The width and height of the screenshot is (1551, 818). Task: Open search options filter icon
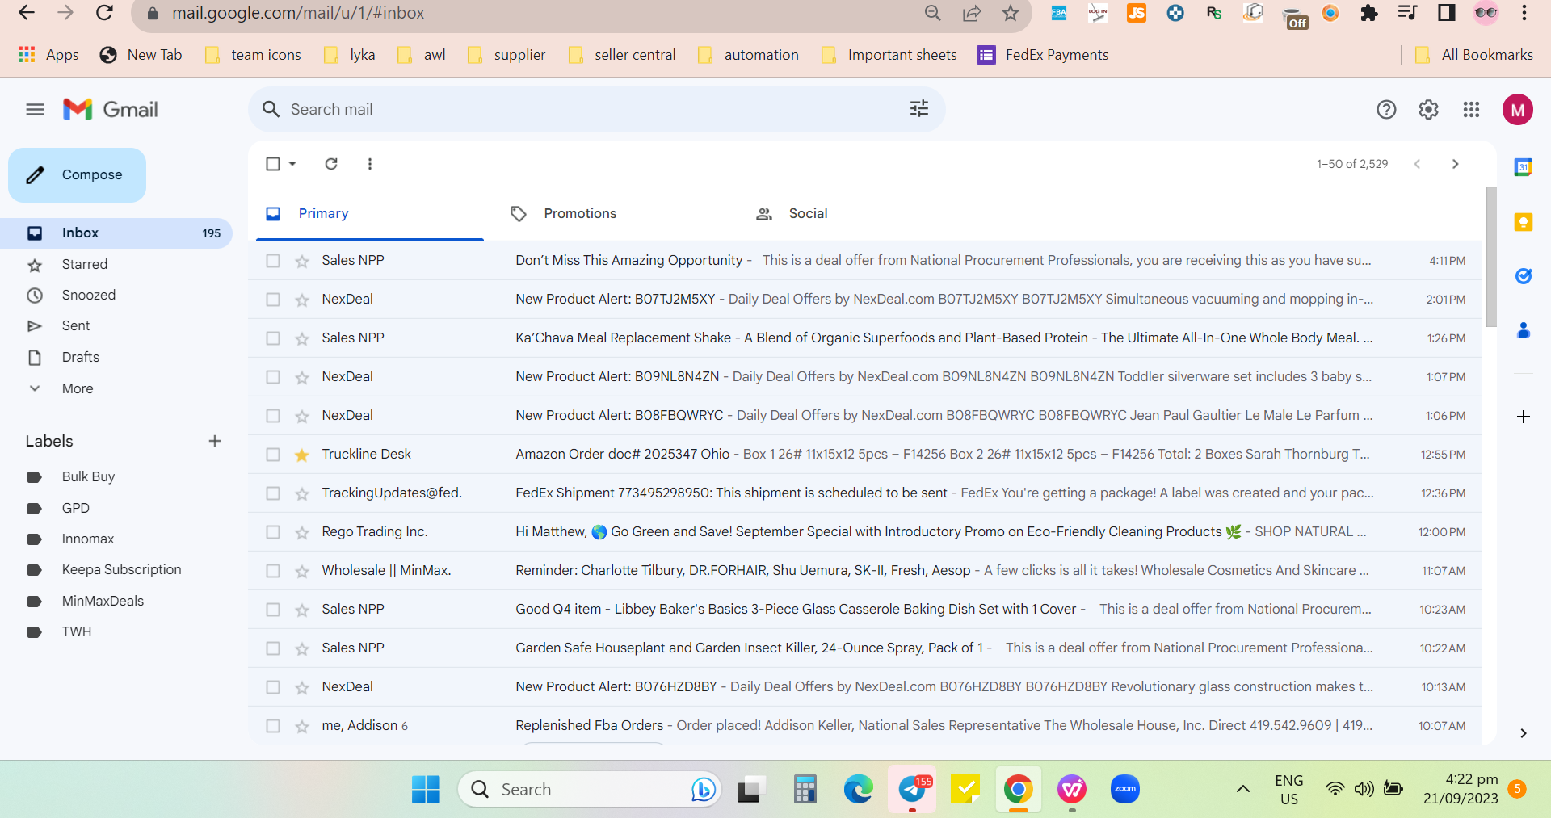pyautogui.click(x=919, y=109)
